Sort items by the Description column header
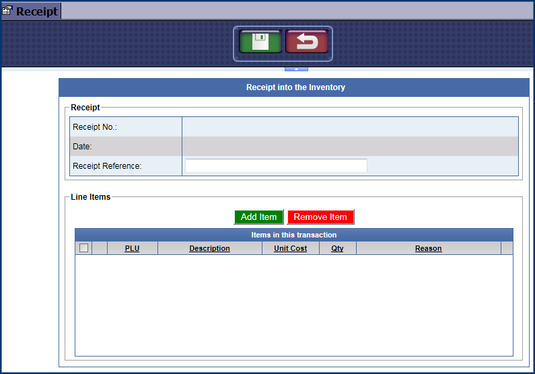Screen dimensions: 535x374 tap(209, 248)
